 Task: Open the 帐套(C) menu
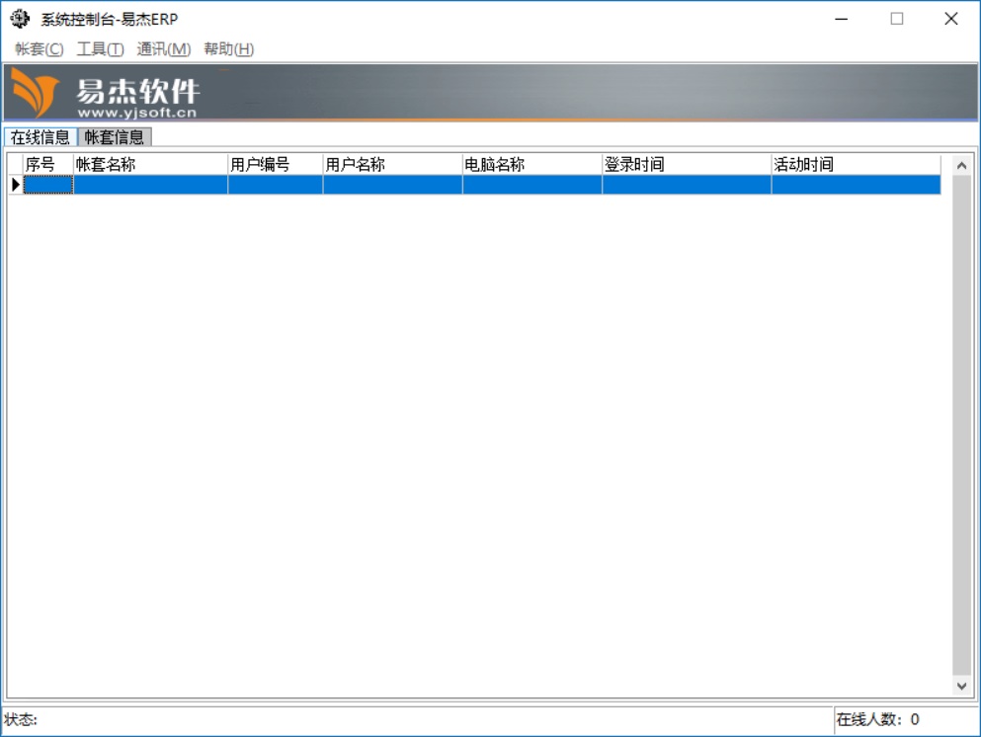pos(40,49)
